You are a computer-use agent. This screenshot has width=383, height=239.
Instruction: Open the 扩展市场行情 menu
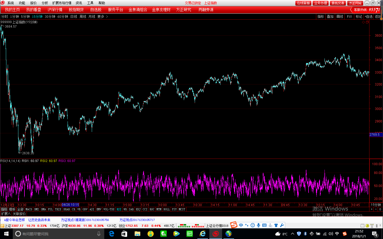click(62, 3)
